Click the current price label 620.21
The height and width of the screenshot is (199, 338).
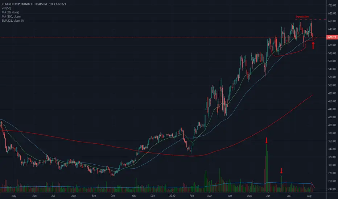click(x=332, y=37)
